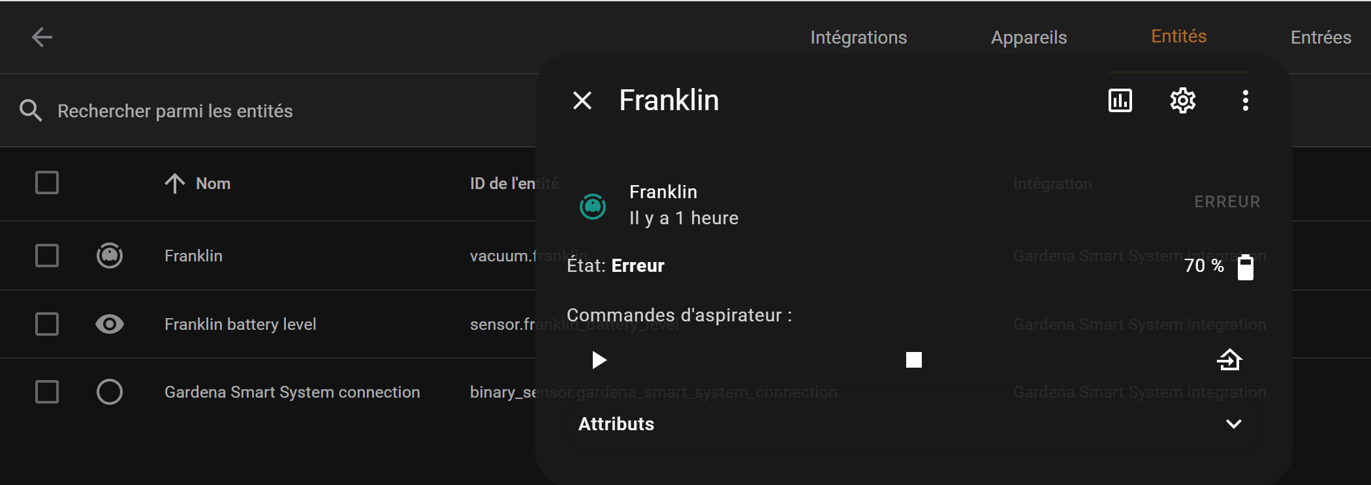Close the Franklin dialog

pyautogui.click(x=582, y=100)
